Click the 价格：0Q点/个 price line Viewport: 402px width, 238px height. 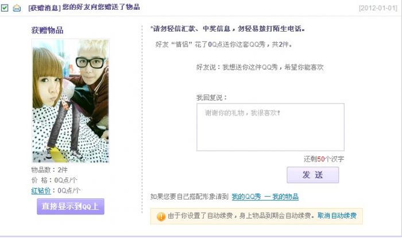[54, 181]
